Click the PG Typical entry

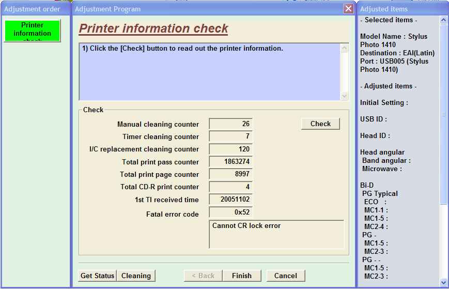380,193
